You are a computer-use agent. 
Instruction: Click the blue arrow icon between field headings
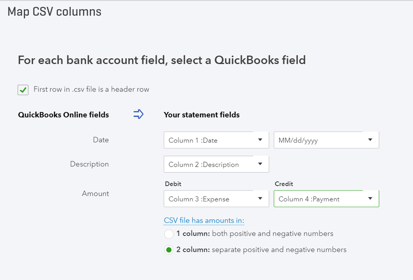138,115
